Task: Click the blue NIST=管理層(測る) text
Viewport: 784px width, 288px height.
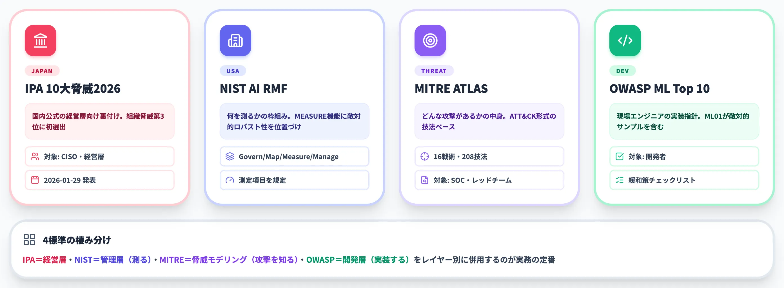Action: click(113, 260)
